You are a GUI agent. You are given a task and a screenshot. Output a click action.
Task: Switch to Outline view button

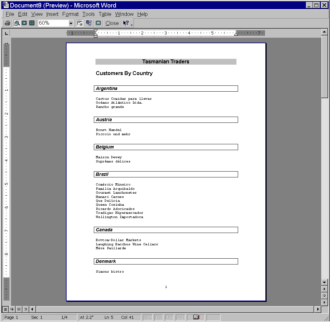[25, 309]
